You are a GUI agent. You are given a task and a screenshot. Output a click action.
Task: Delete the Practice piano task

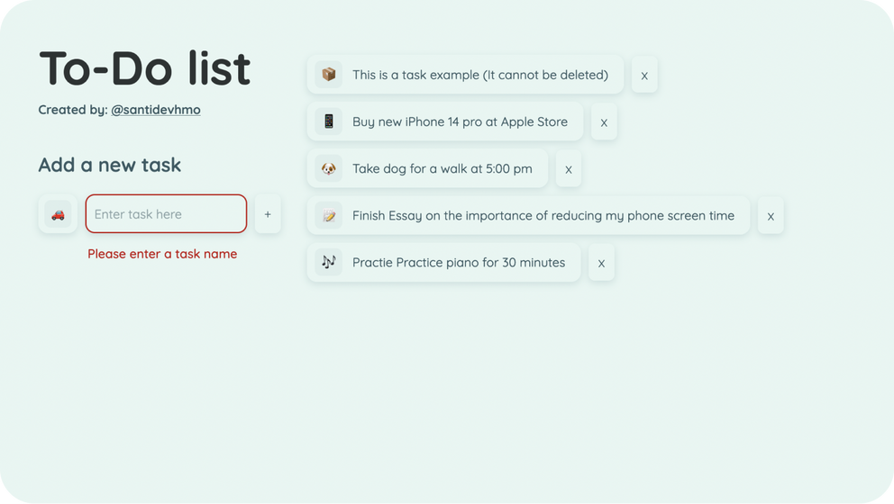601,263
